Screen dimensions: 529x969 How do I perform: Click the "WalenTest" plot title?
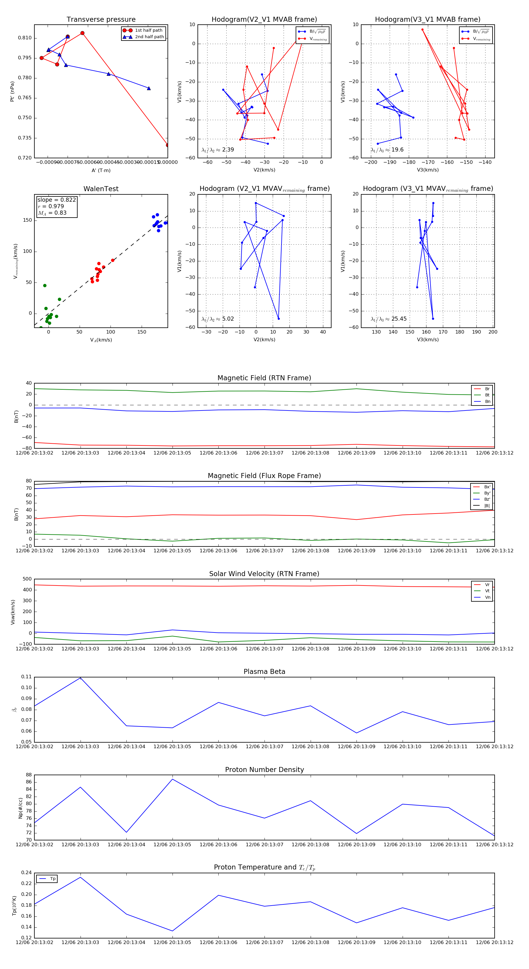[x=101, y=189]
